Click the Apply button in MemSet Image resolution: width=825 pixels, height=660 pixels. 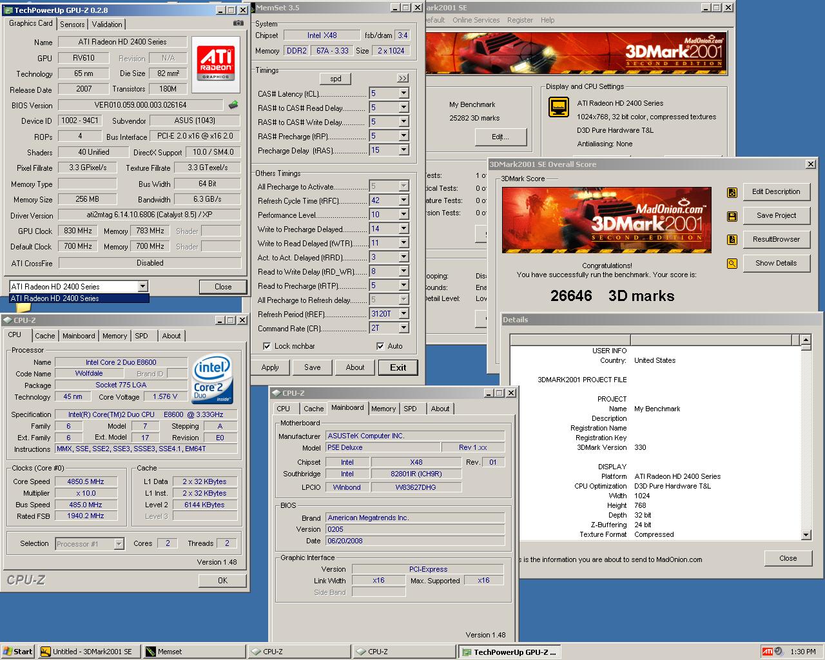coord(270,367)
